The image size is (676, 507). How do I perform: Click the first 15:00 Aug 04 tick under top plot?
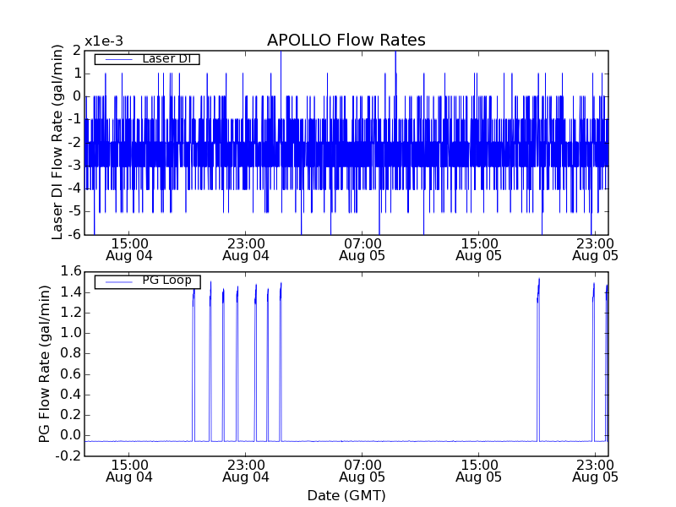[x=129, y=248]
